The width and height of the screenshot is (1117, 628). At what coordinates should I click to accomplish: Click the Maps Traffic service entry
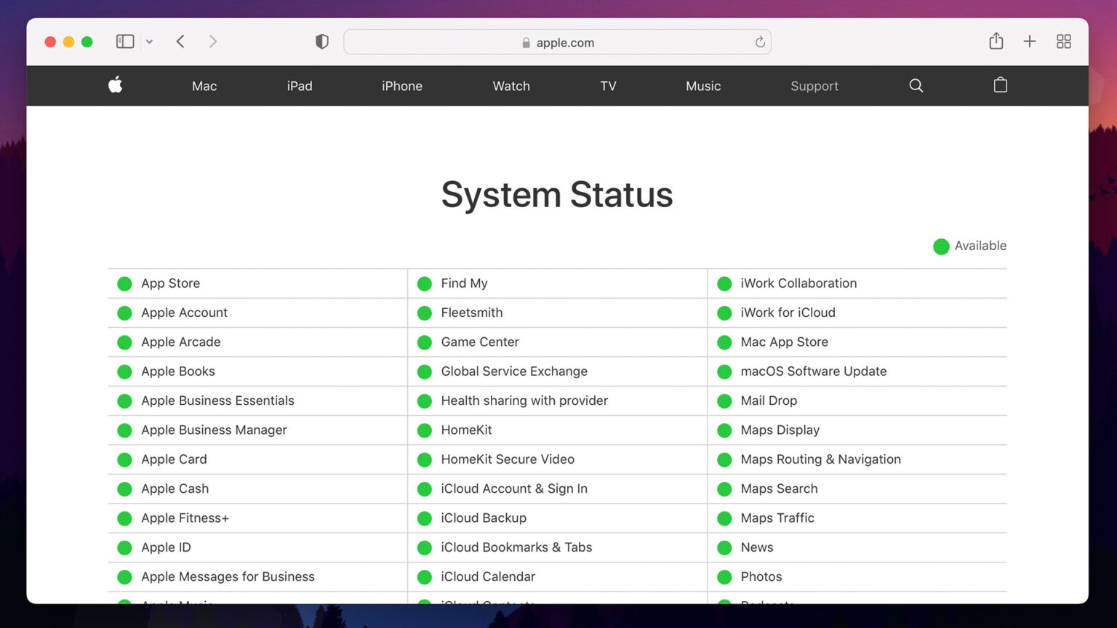point(777,518)
